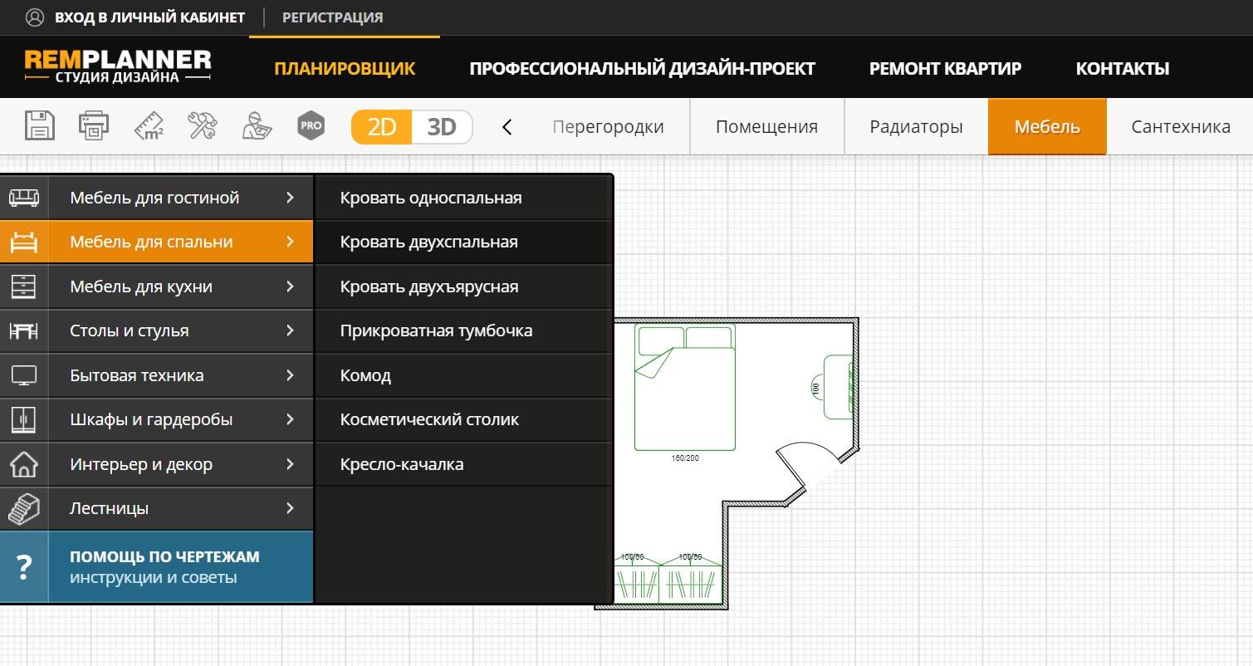The height and width of the screenshot is (666, 1253).
Task: Open the Перегородки tab
Action: pyautogui.click(x=608, y=127)
